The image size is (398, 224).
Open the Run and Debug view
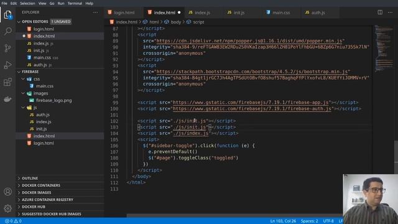pos(8,65)
